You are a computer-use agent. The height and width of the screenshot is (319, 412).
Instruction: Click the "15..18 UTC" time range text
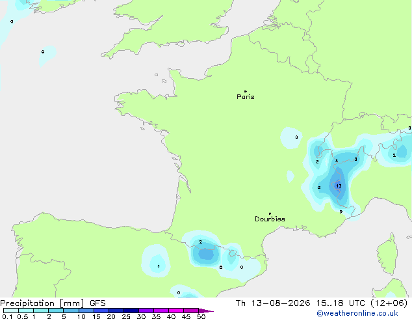tap(341, 303)
